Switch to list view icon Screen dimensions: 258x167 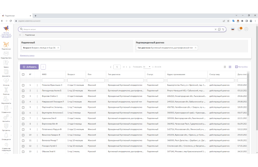(x=225, y=67)
